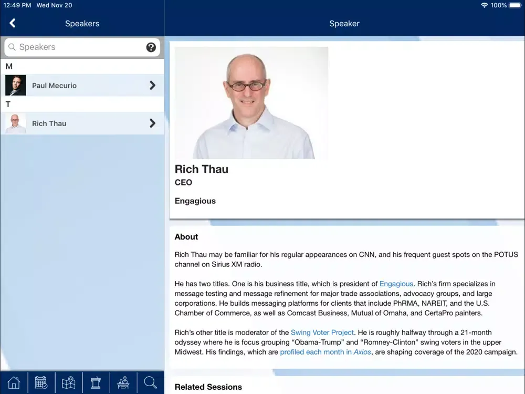Viewport: 525px width, 394px height.
Task: Tap the 'Speaker' detail panel title
Action: pyautogui.click(x=344, y=24)
